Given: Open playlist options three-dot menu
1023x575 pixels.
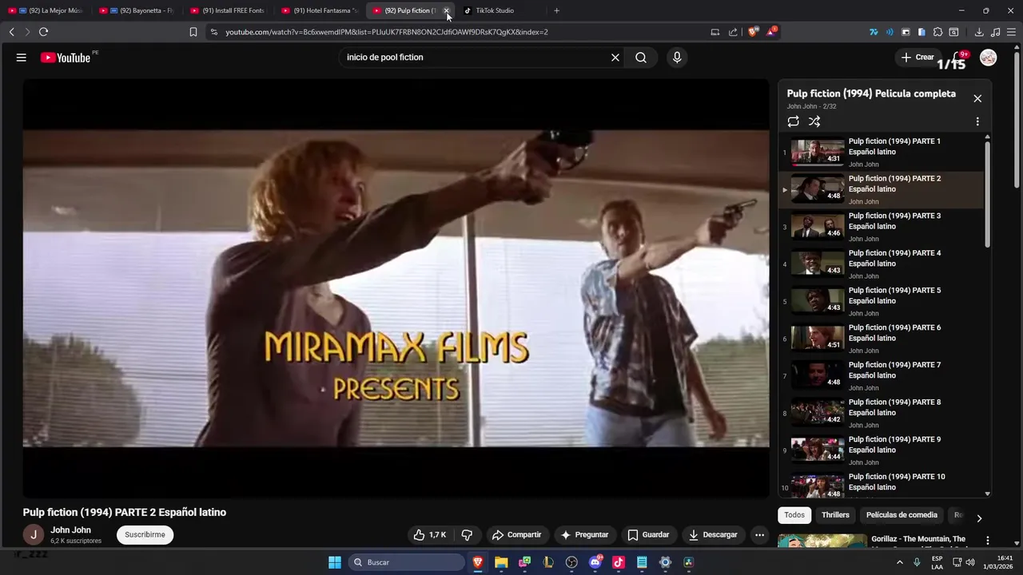Looking at the screenshot, I should [977, 121].
